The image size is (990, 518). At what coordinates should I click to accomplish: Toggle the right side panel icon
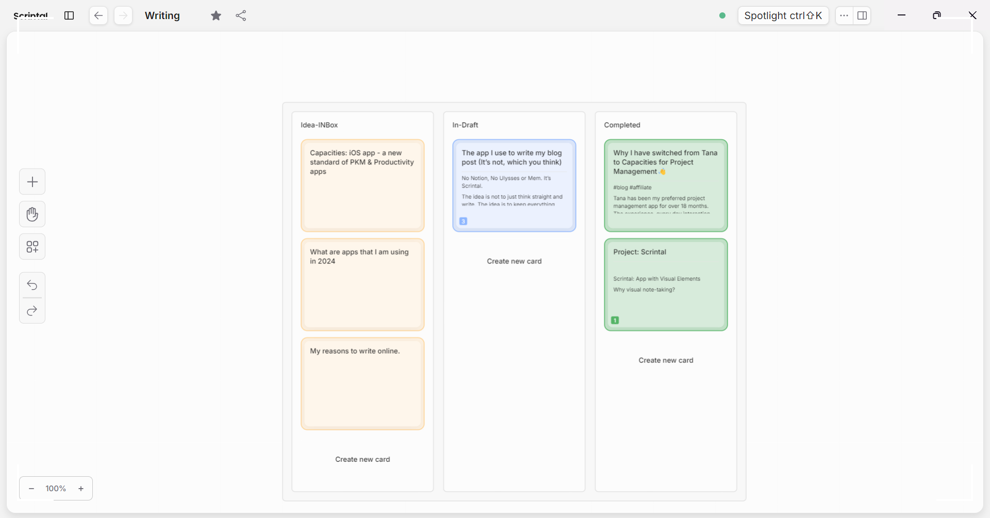(862, 15)
